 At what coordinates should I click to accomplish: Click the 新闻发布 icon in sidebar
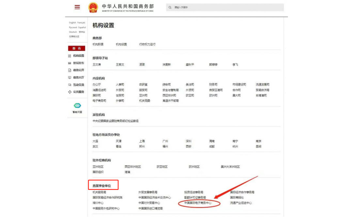(70, 63)
